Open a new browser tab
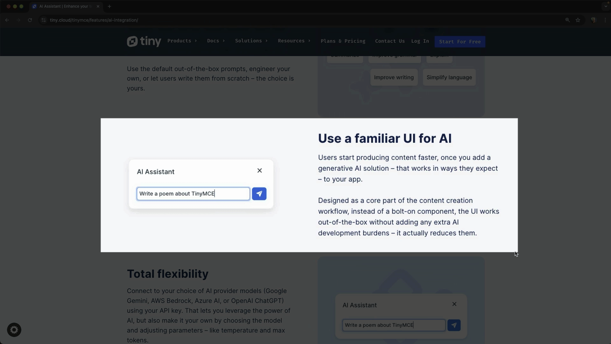The image size is (611, 344). 109,6
